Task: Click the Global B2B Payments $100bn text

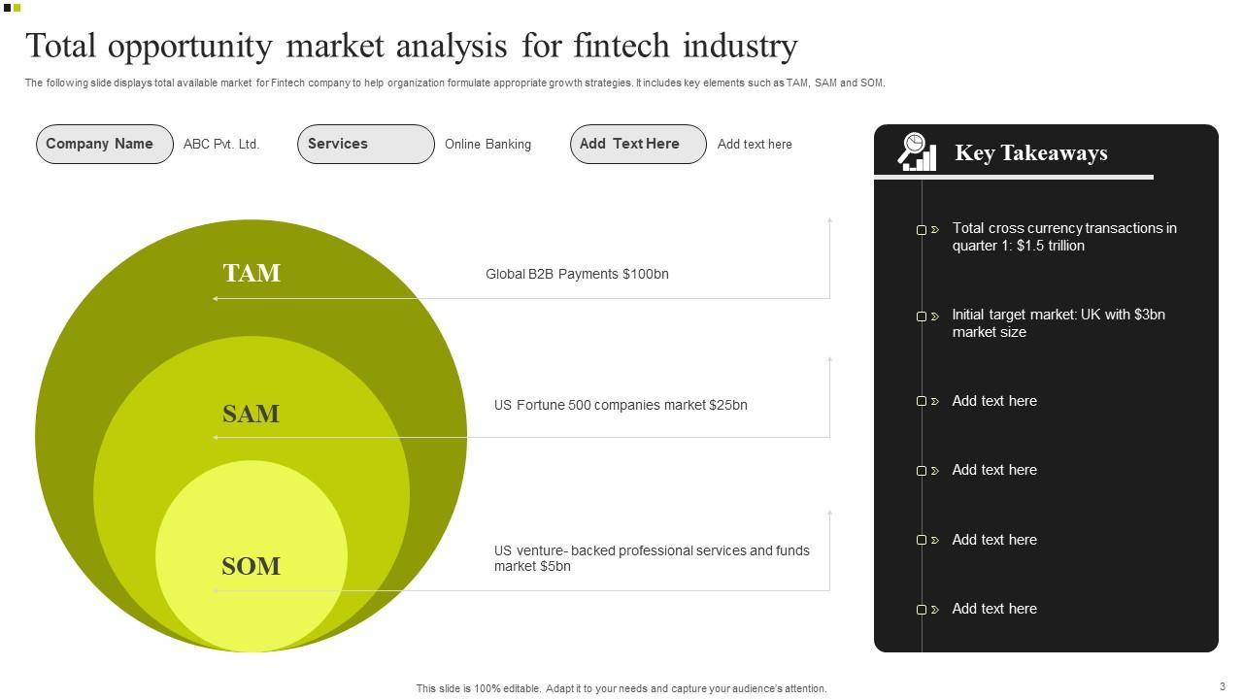Action: tap(577, 274)
